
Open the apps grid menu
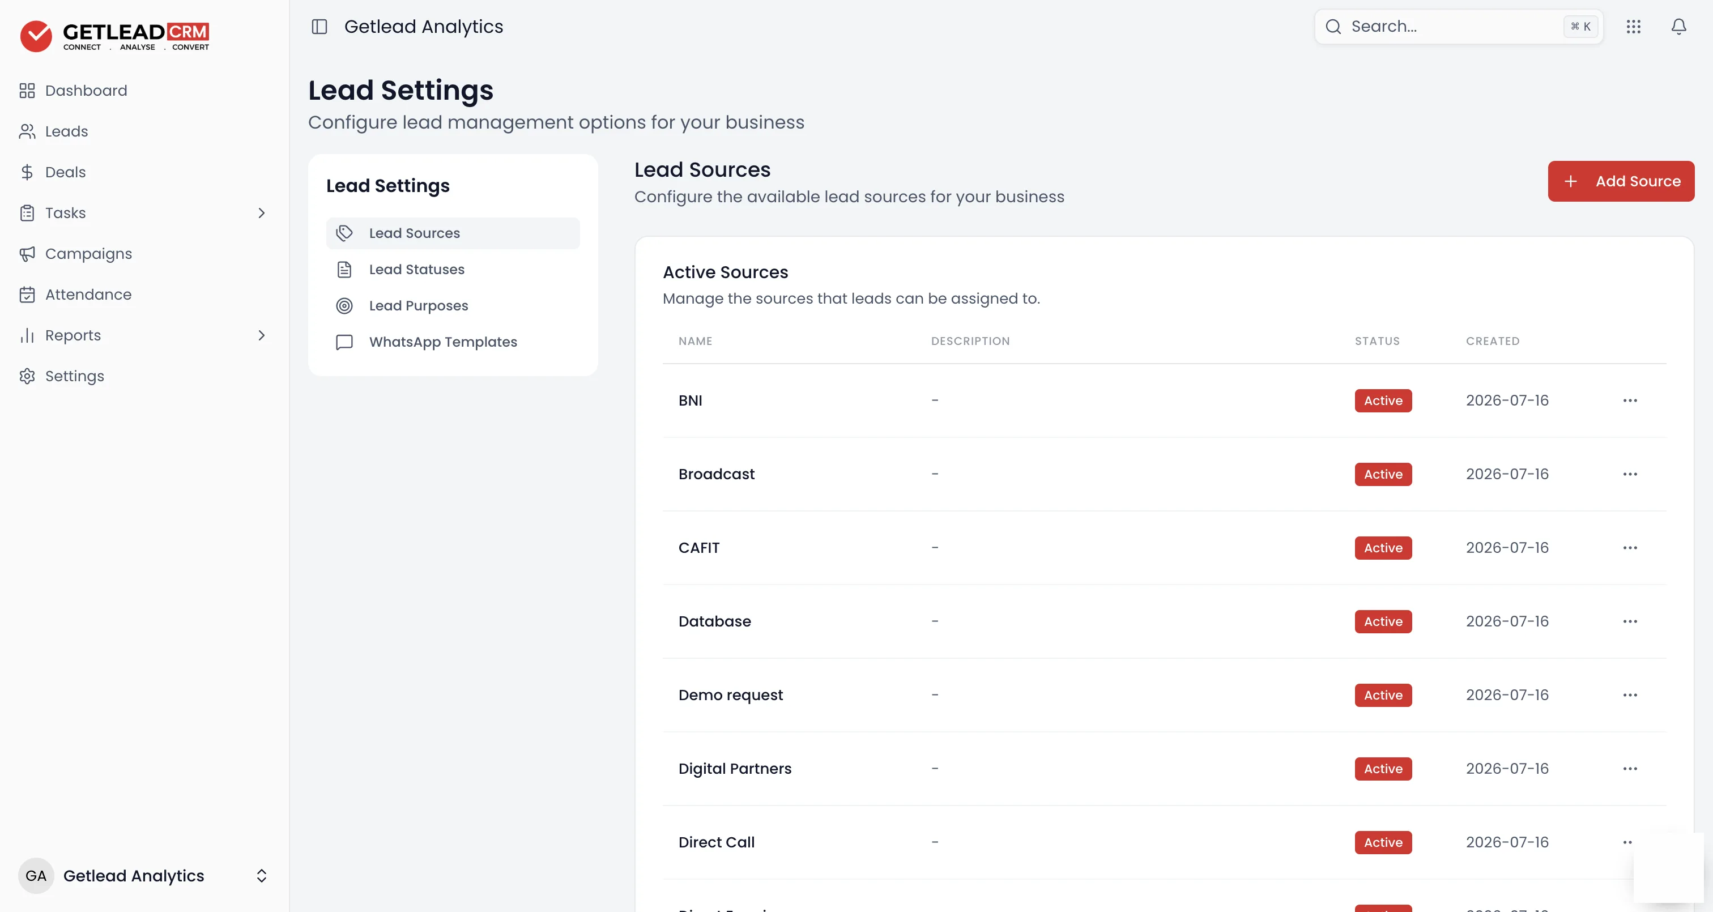point(1634,27)
